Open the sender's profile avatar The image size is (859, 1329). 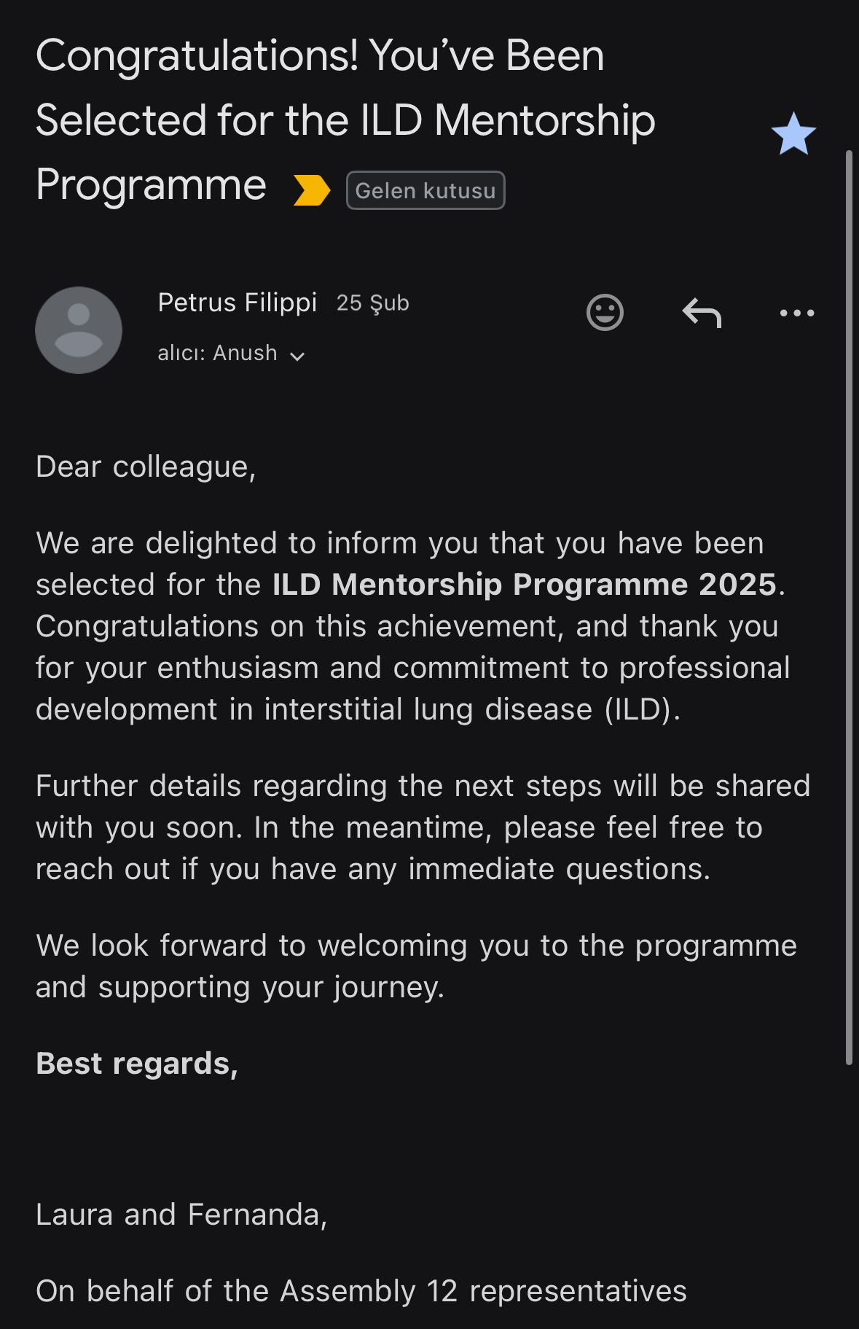[x=79, y=330]
